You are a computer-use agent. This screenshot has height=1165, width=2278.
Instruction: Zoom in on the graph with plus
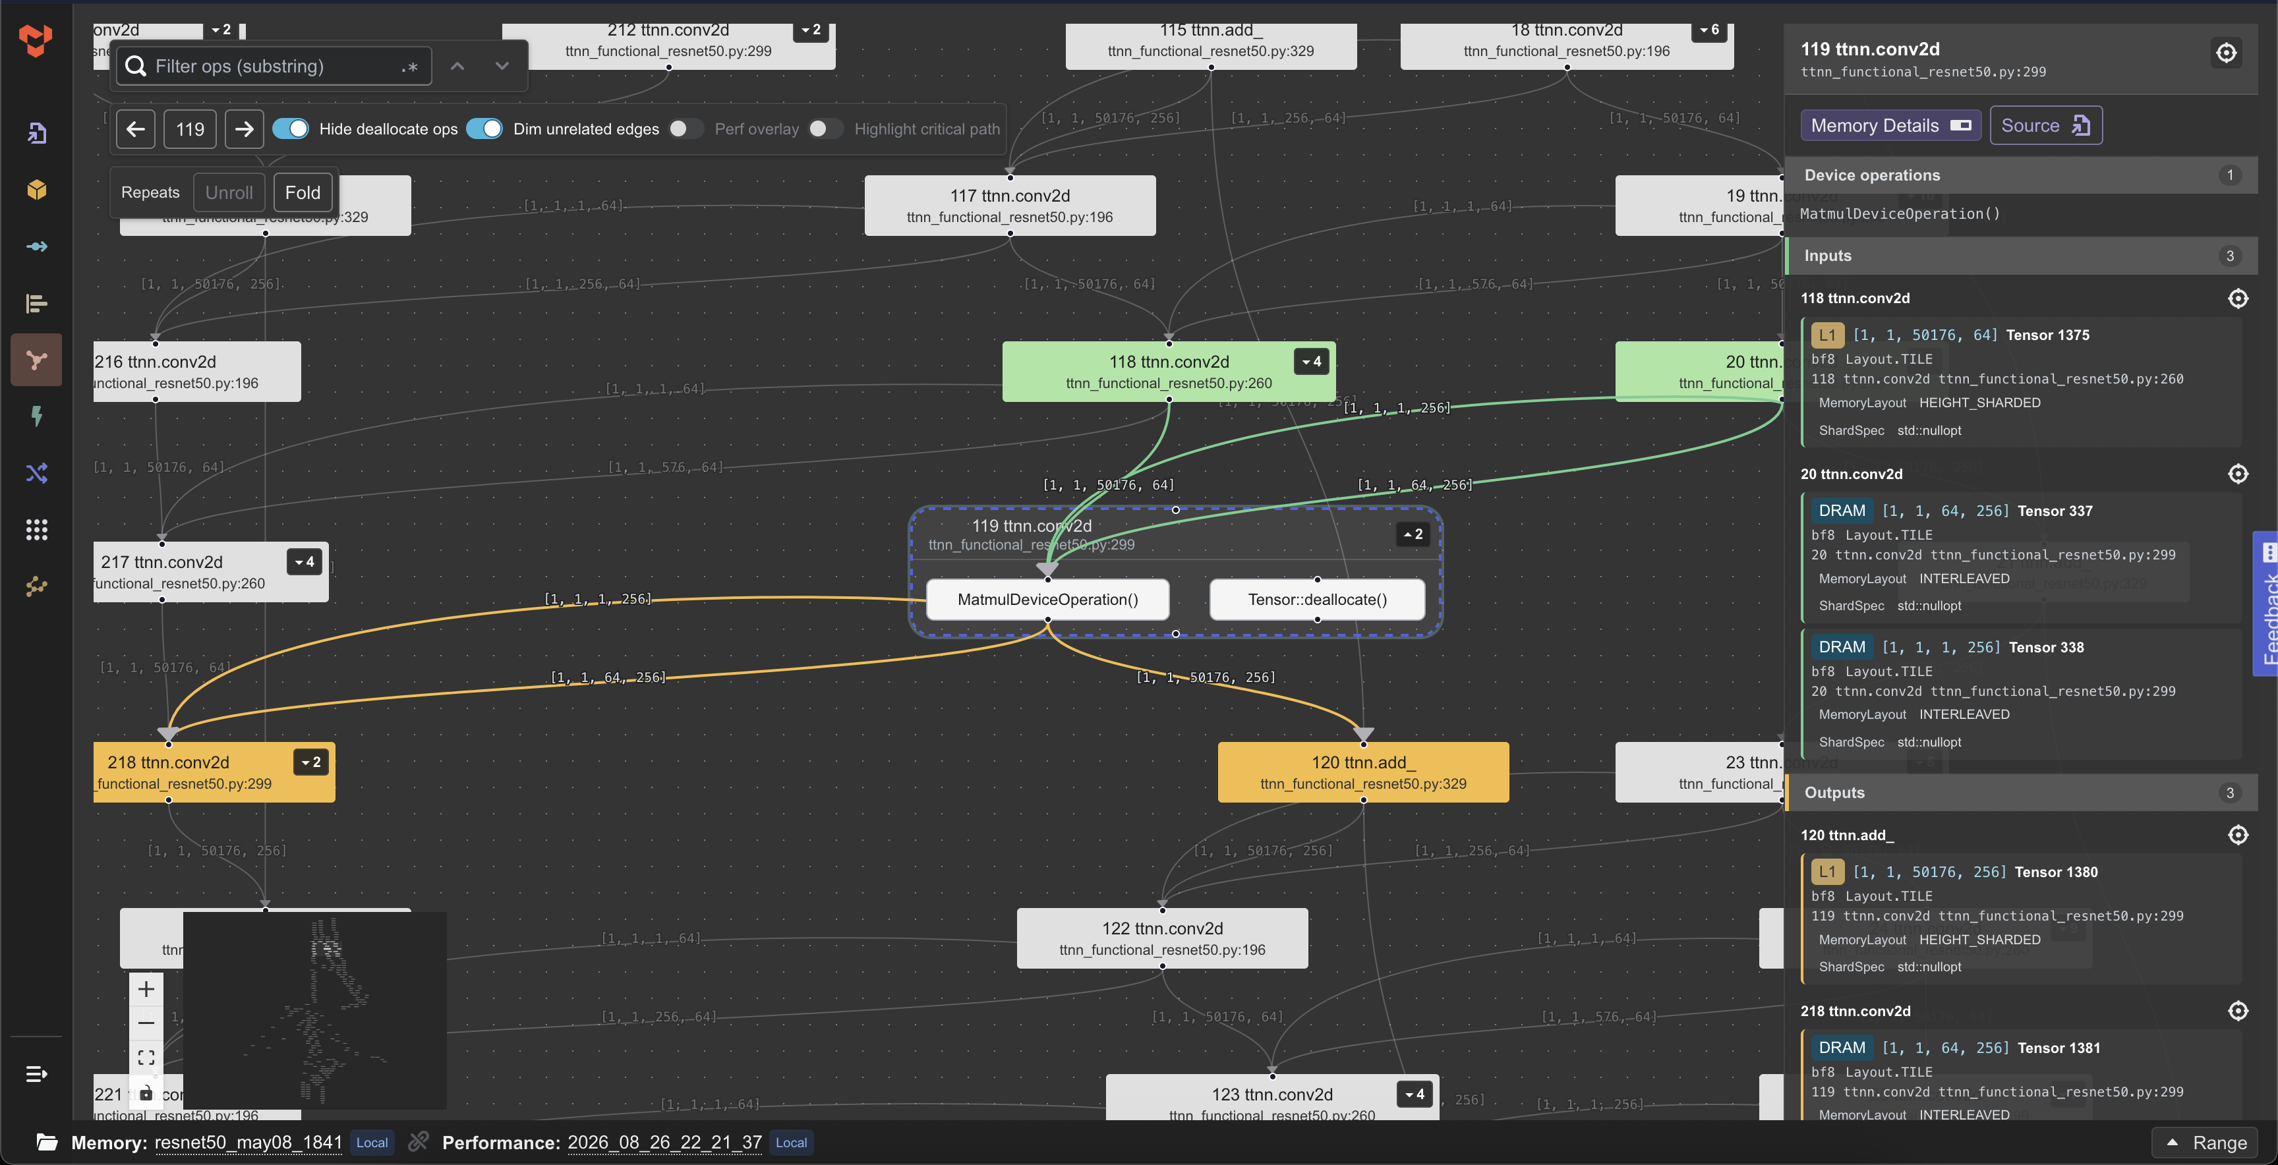(x=147, y=989)
